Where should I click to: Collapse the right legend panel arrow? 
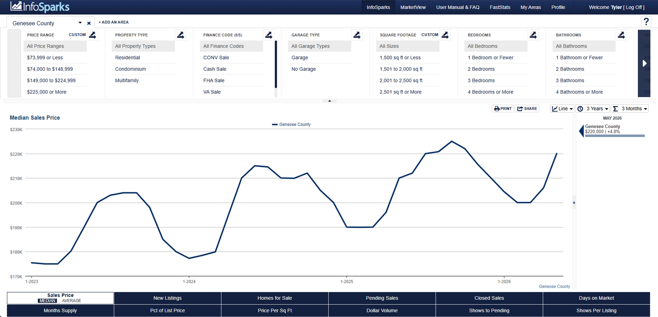click(574, 203)
